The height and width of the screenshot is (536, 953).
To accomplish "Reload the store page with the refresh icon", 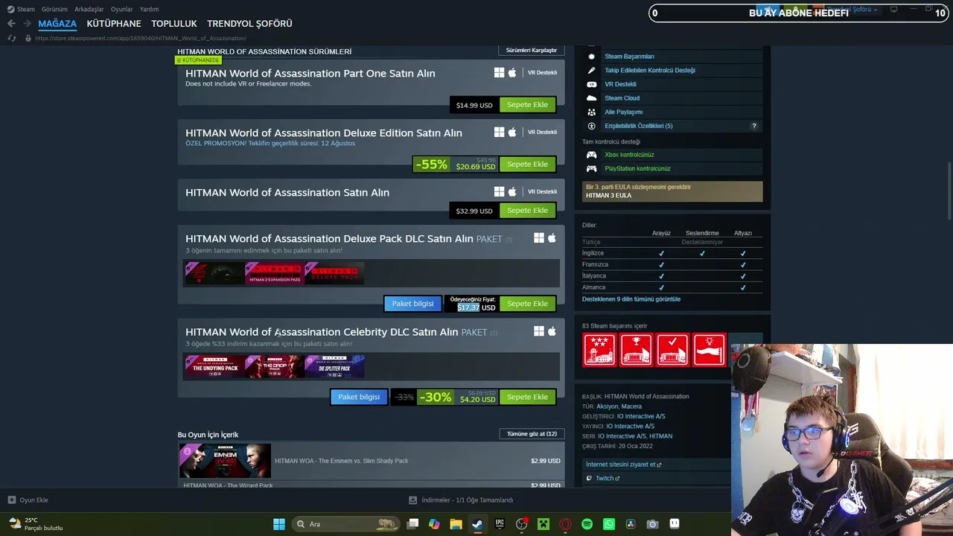I will click(12, 38).
